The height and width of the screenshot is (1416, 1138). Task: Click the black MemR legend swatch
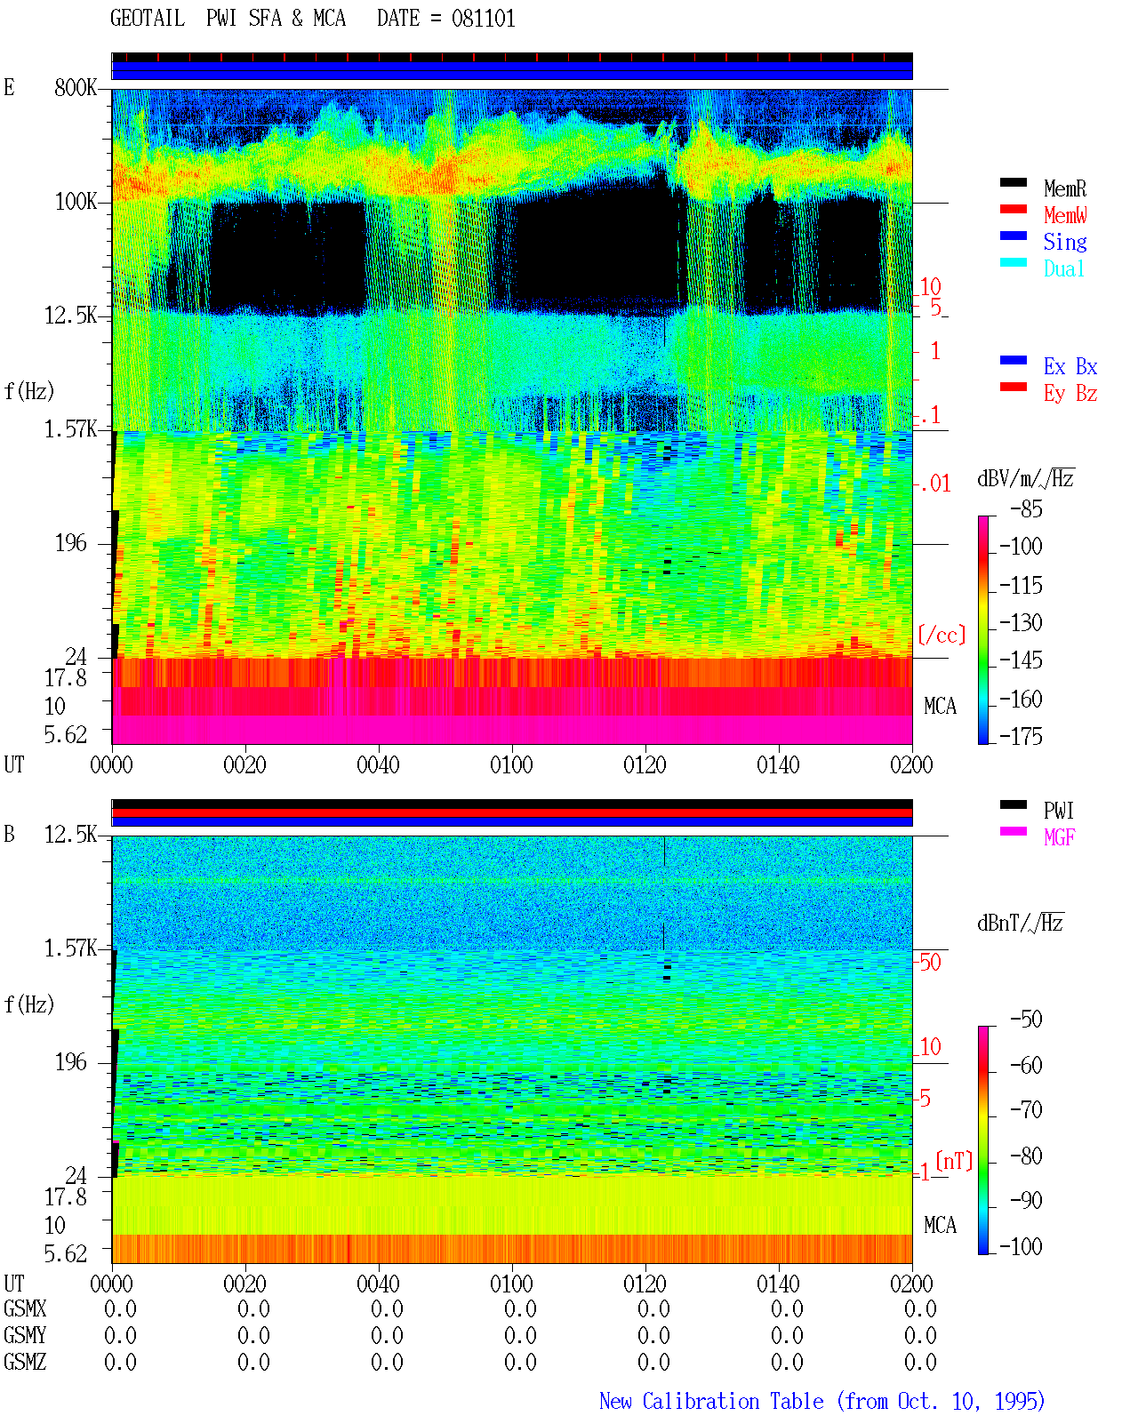click(1014, 183)
